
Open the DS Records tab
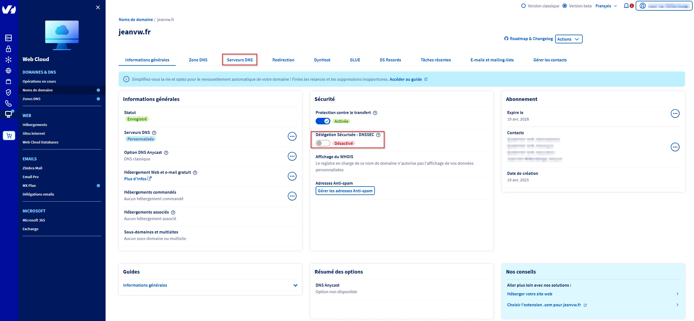(x=390, y=60)
